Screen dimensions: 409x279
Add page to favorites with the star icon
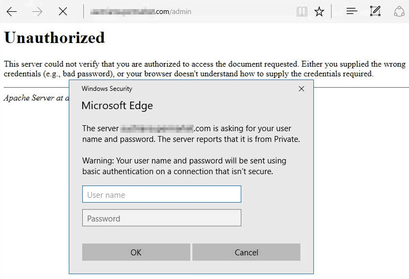pyautogui.click(x=319, y=11)
